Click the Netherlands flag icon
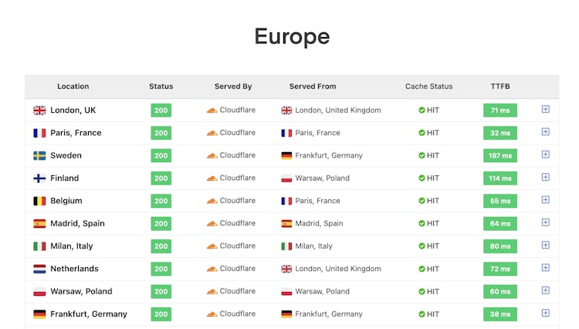 pos(39,269)
